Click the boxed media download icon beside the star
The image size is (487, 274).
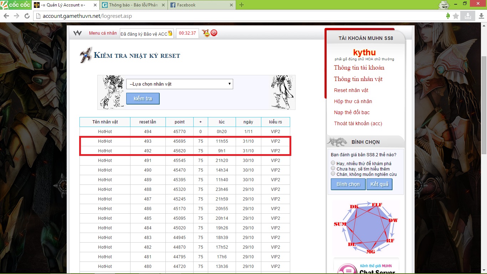click(x=467, y=16)
